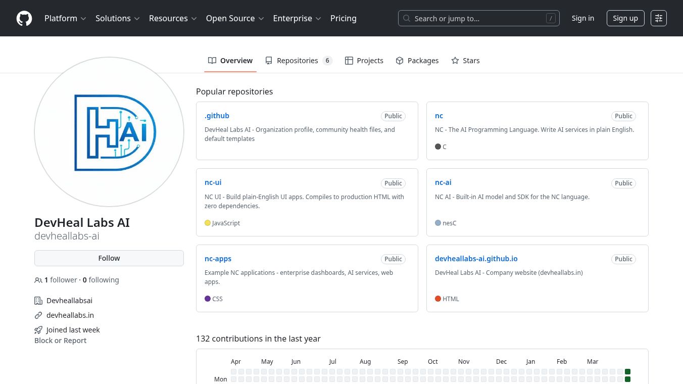
Task: Click the Stars tab star icon
Action: coord(455,61)
